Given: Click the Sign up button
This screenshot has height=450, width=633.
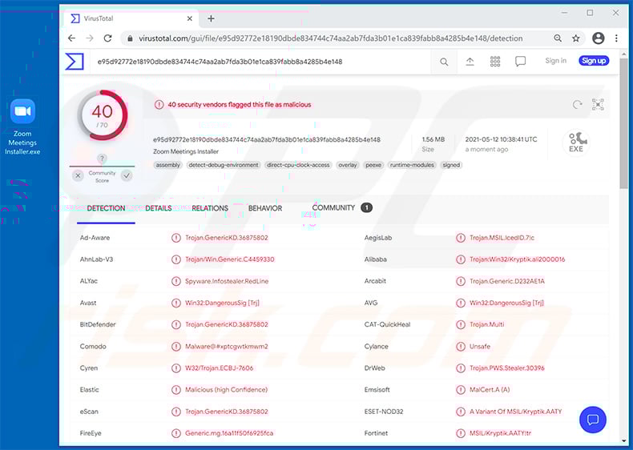Looking at the screenshot, I should pyautogui.click(x=594, y=61).
